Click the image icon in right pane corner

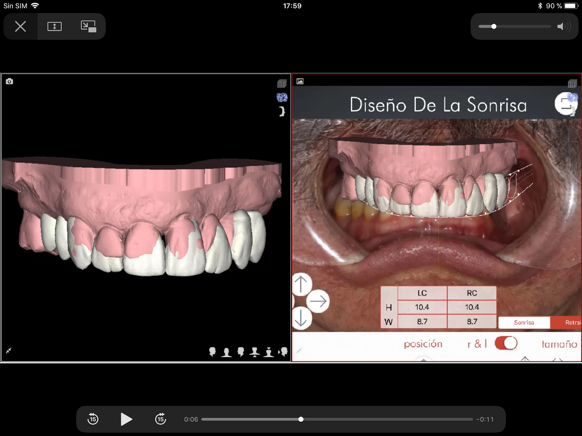click(300, 81)
